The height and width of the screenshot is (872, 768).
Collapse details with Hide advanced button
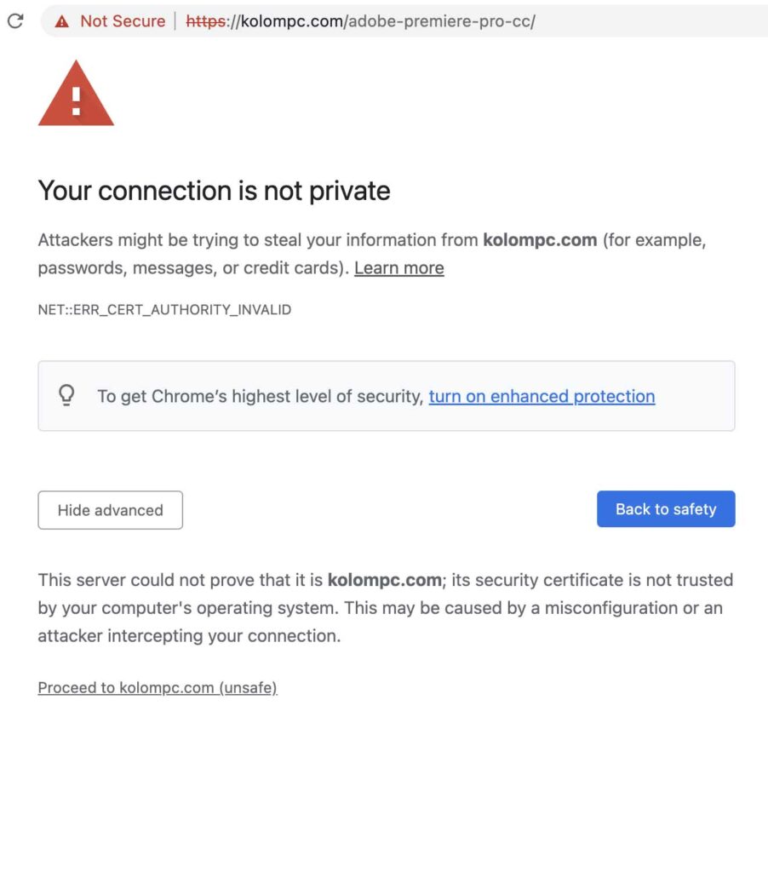(110, 510)
